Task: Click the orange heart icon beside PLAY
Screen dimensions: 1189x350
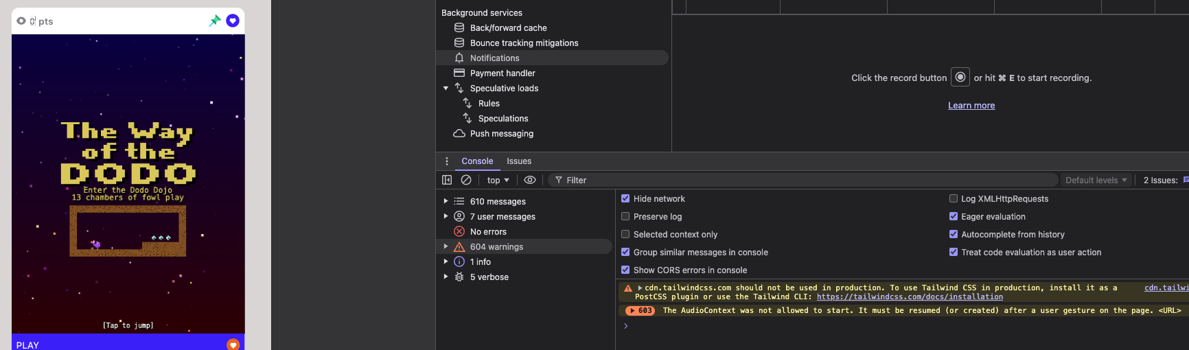Action: point(233,344)
